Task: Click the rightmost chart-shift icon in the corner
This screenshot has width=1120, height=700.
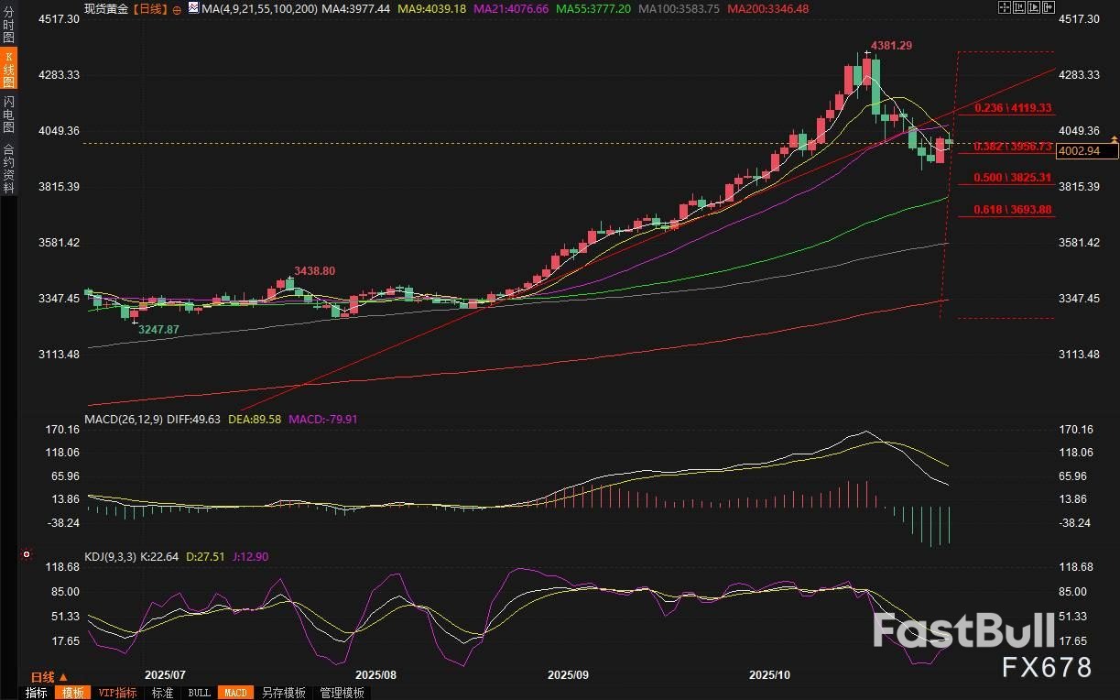Action: [x=1050, y=7]
